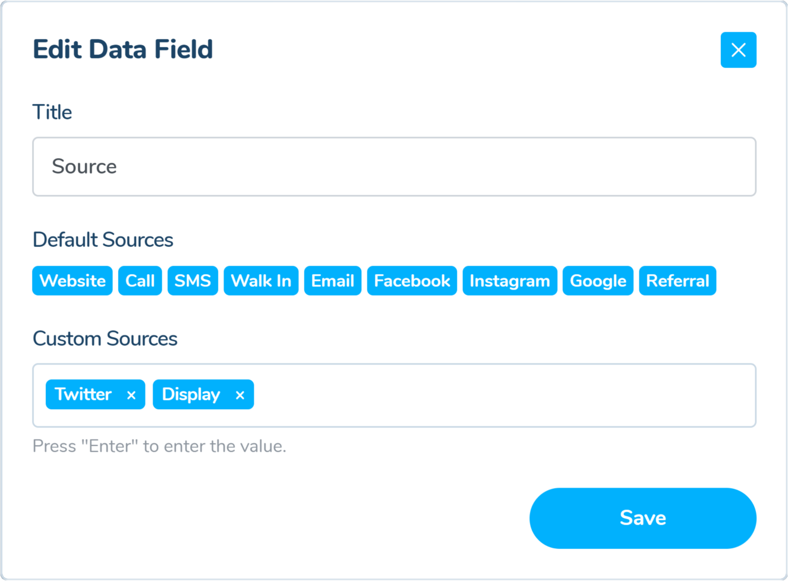The width and height of the screenshot is (788, 581).
Task: Choose the SMS default source tag
Action: pos(193,281)
